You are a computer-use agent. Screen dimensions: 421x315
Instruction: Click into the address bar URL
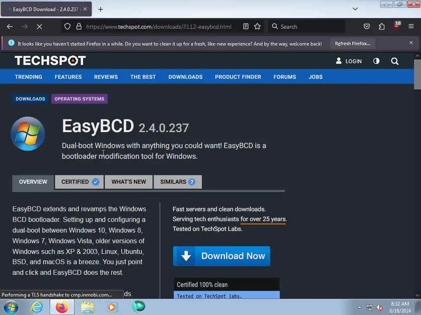[158, 27]
